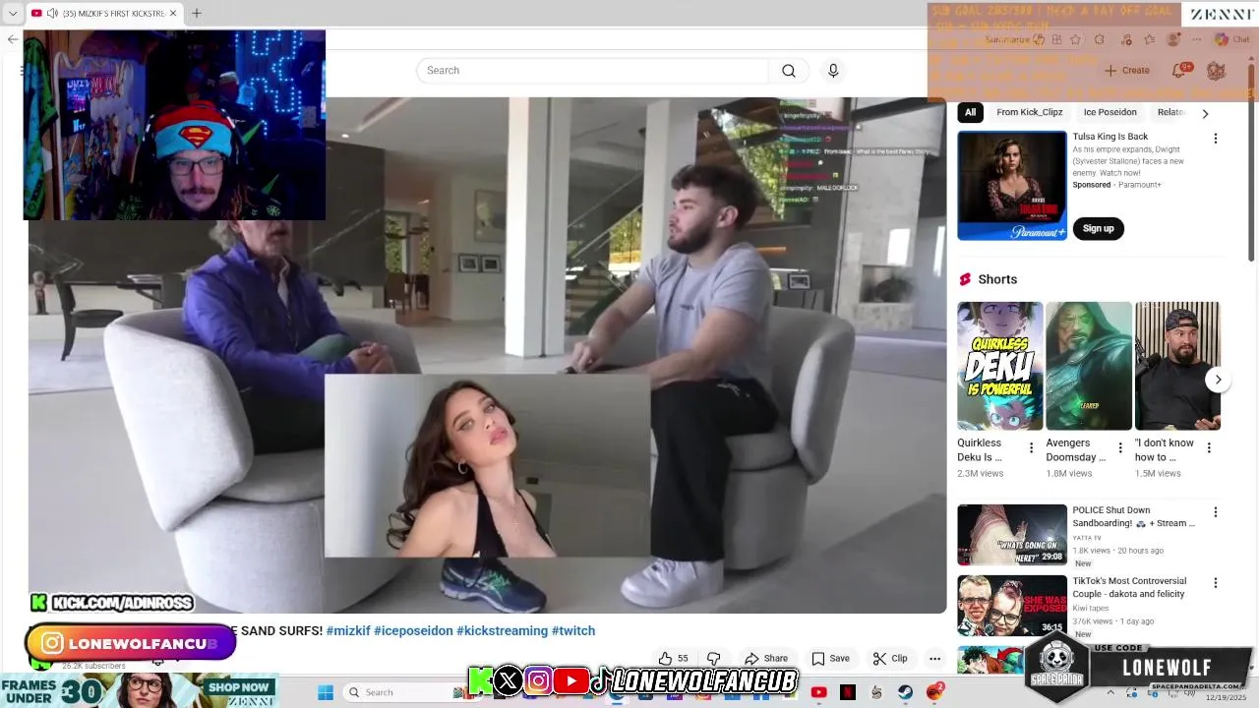Open the YouTube account avatar menu

pos(1216,71)
